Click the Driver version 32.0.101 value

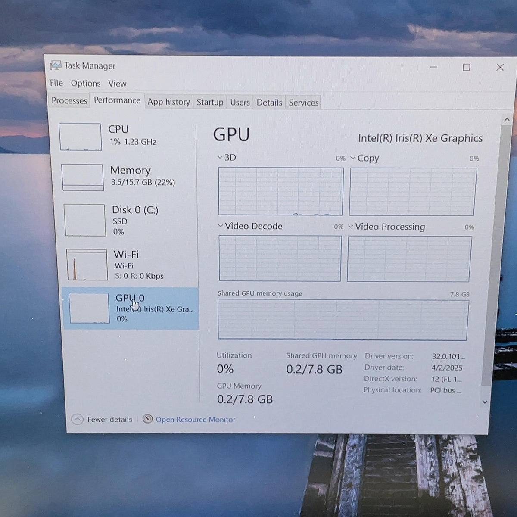pyautogui.click(x=448, y=356)
